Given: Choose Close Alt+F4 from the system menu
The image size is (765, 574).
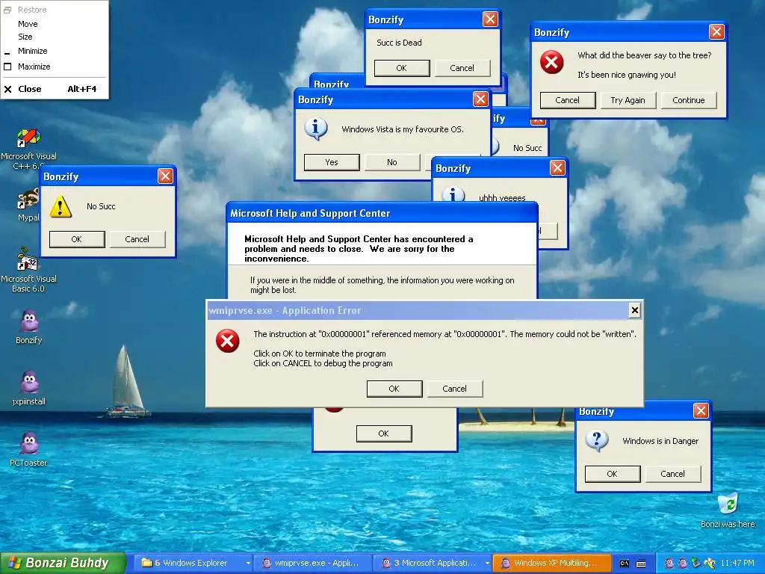Looking at the screenshot, I should point(55,89).
